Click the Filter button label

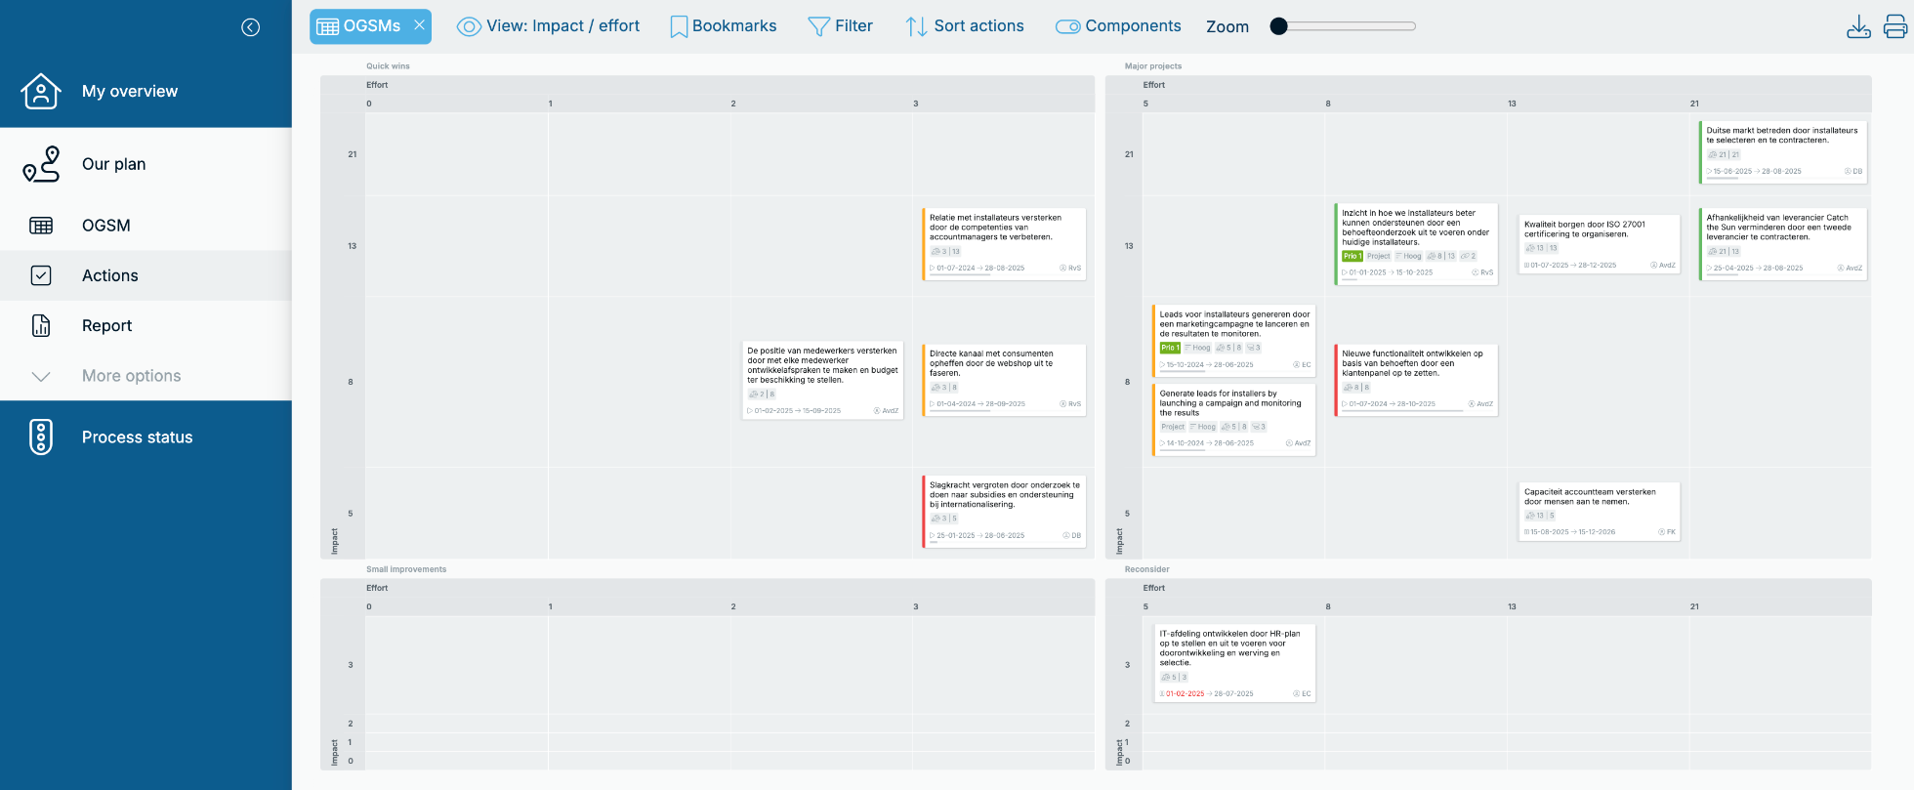coord(853,26)
